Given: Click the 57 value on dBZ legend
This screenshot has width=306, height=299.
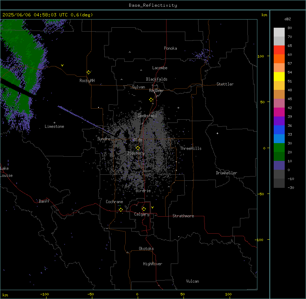Looking at the screenshot, I should pyautogui.click(x=290, y=64).
